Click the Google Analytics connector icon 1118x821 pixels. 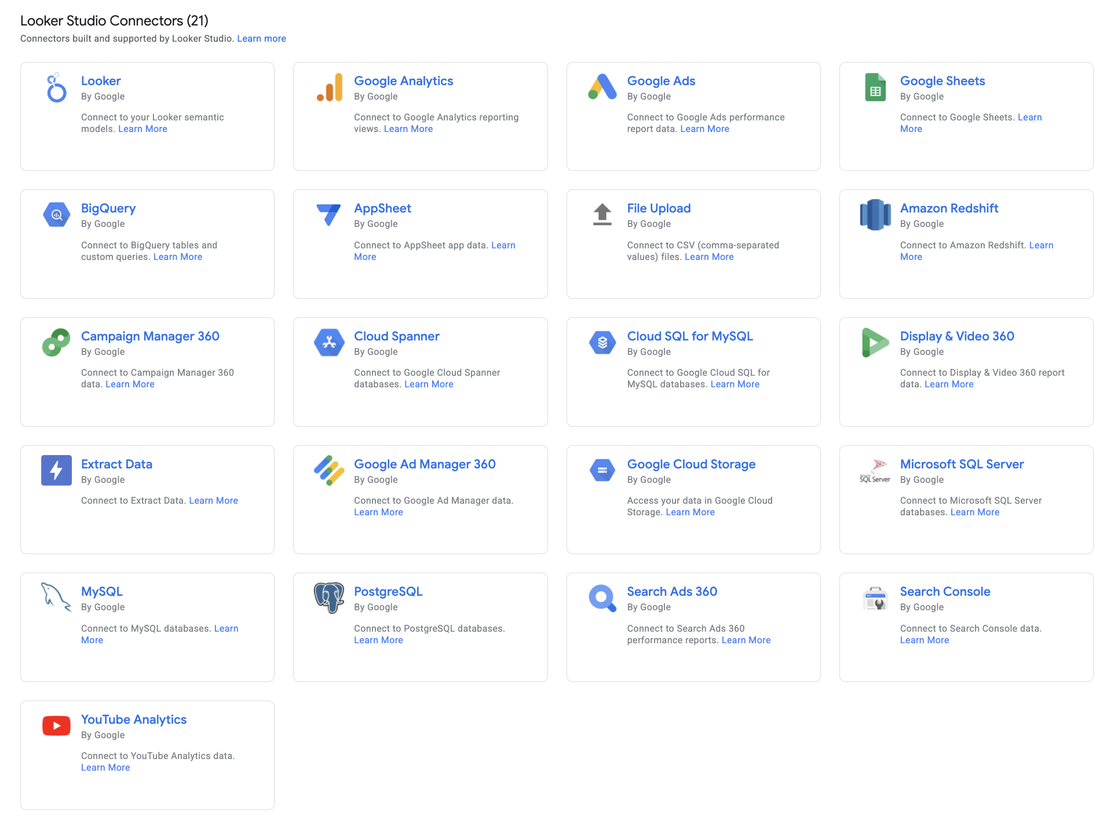click(329, 88)
